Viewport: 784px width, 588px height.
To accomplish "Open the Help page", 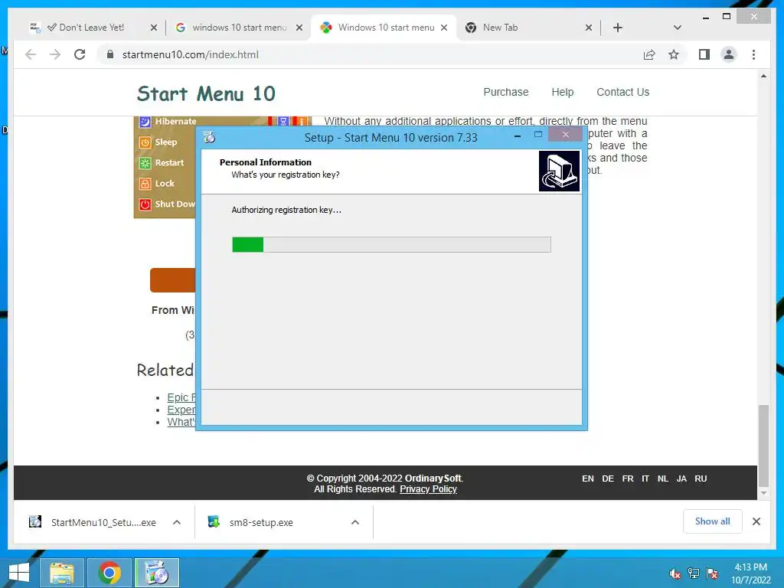I will click(563, 92).
